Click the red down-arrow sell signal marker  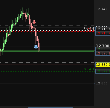pyautogui.click(x=34, y=22)
